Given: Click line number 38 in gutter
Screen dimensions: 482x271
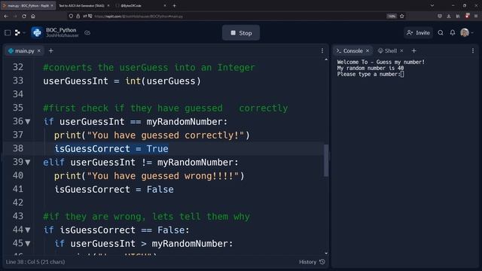Looking at the screenshot, I should click(x=18, y=148).
